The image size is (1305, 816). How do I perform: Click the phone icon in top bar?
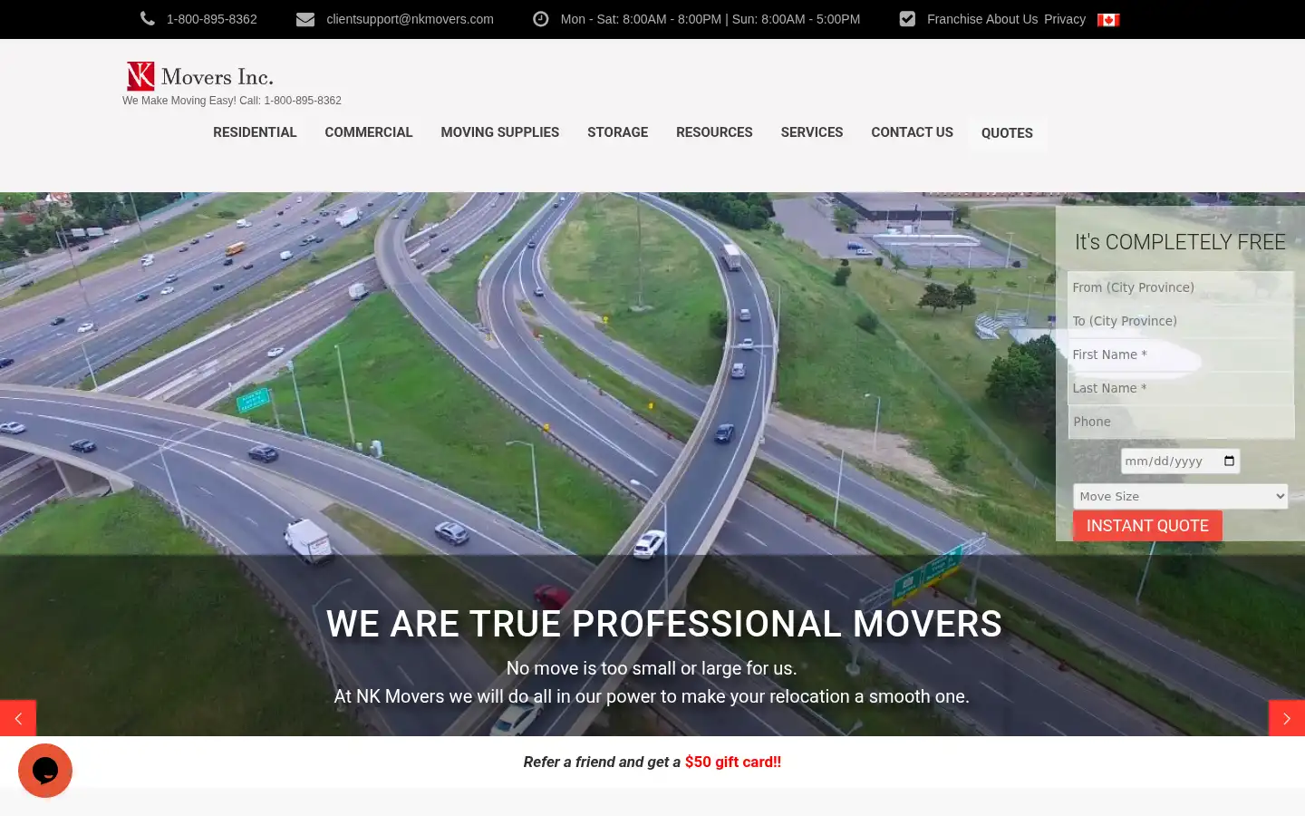click(x=148, y=19)
